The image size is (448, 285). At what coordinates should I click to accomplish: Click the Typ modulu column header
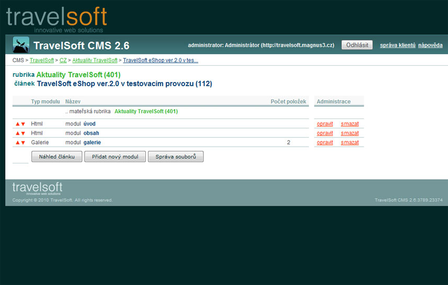pos(45,102)
